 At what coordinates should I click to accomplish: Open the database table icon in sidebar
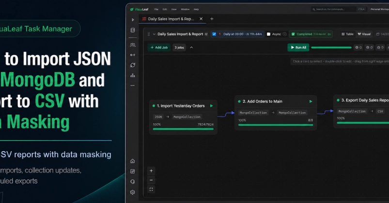pos(133,30)
